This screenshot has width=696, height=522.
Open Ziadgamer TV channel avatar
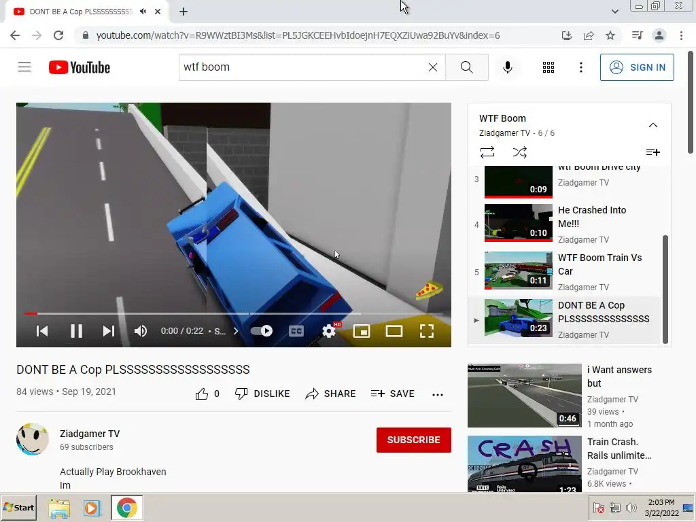tap(33, 440)
